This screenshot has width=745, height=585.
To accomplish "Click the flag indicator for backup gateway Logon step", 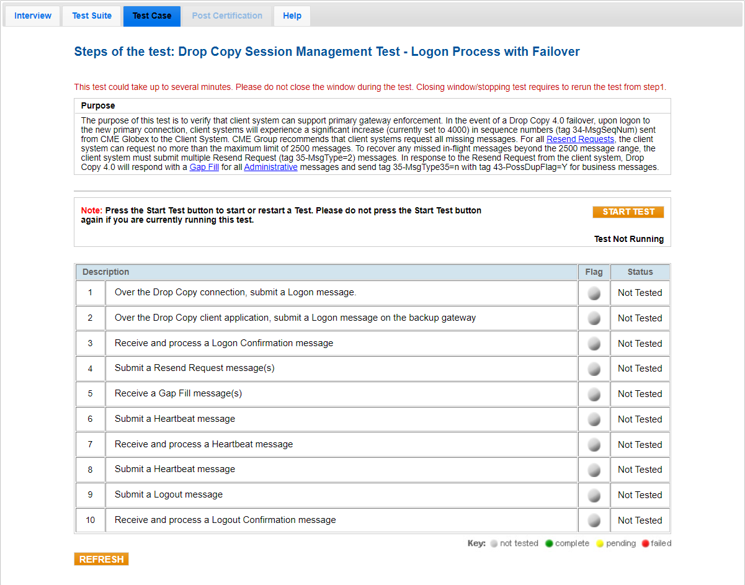I will pyautogui.click(x=594, y=318).
